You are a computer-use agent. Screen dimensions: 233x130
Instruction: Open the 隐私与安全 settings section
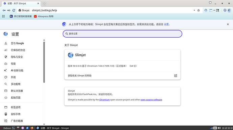pos(22,57)
